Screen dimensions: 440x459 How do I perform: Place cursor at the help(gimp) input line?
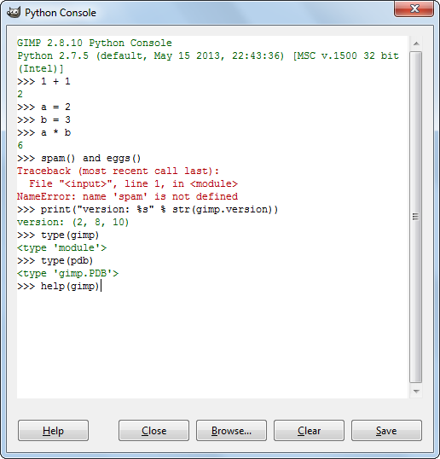tap(60, 286)
